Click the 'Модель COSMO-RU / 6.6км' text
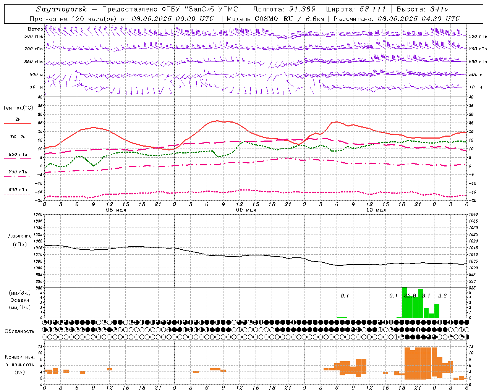 (275, 19)
